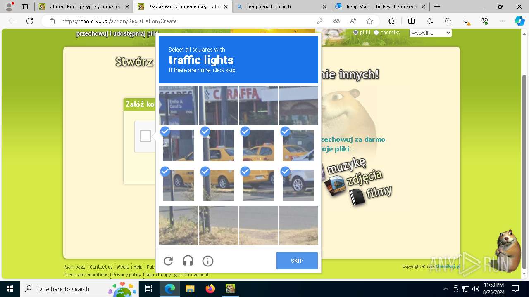Refresh the browser page
This screenshot has height=297, width=529.
(30, 21)
